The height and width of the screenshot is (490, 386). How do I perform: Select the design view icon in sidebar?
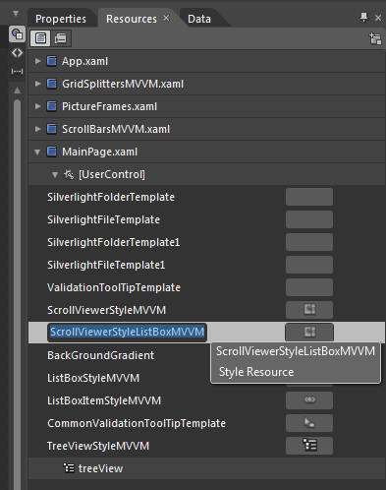pyautogui.click(x=17, y=33)
